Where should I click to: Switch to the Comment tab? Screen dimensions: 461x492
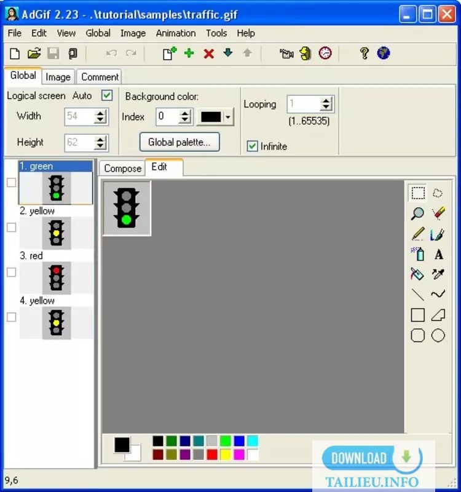(x=100, y=77)
